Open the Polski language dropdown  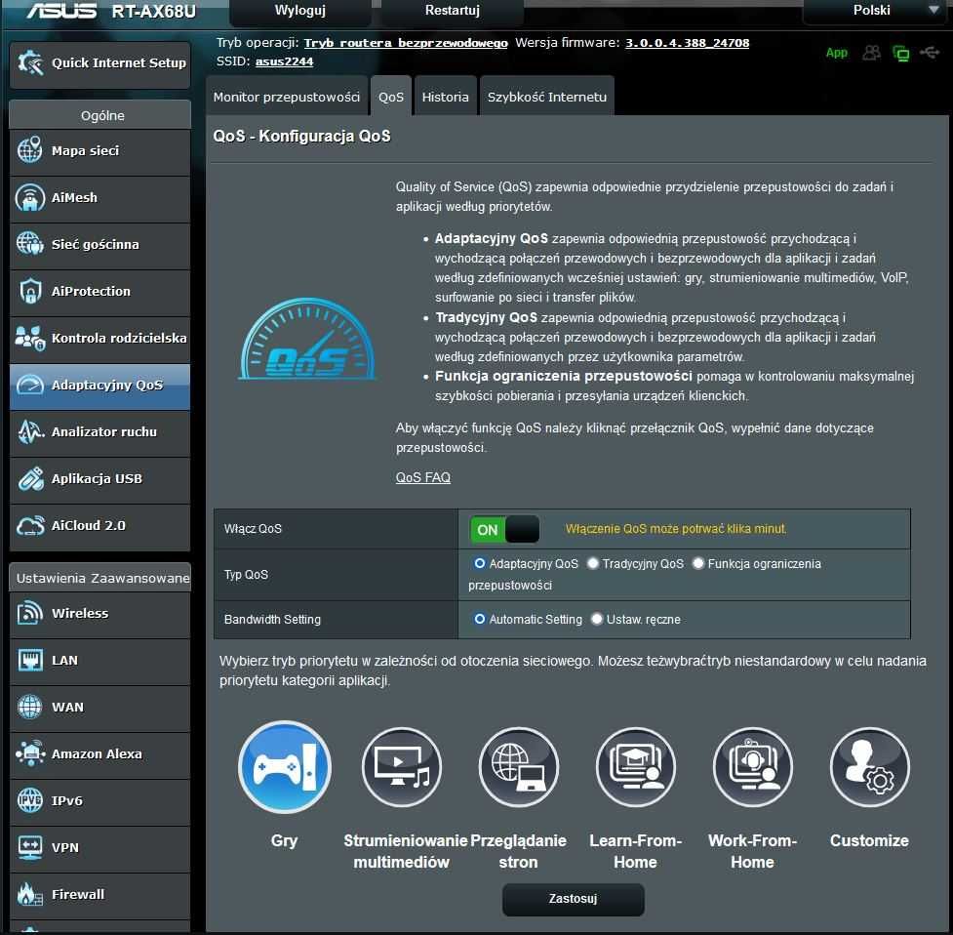pyautogui.click(x=876, y=11)
